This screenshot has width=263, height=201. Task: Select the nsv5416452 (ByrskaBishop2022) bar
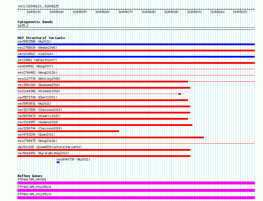click(x=104, y=156)
